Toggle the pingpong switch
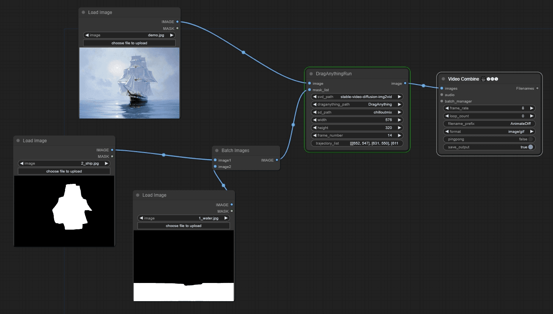The height and width of the screenshot is (314, 553). coord(530,139)
